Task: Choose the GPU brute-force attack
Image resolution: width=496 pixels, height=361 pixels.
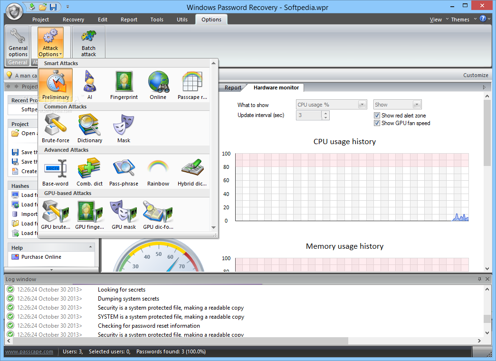Action: [56, 215]
